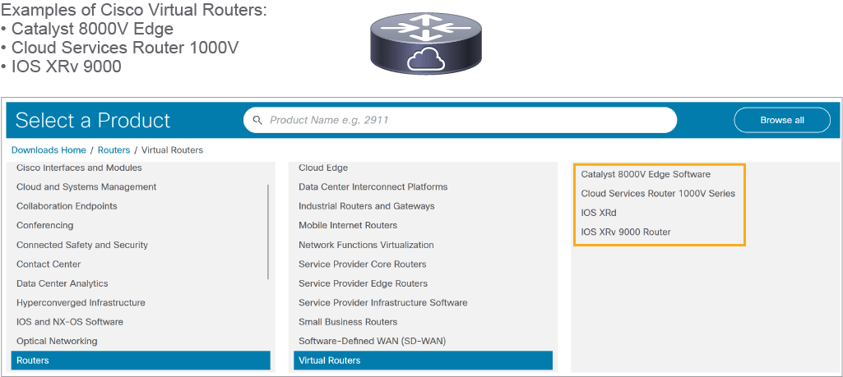Select Routers in the category list
This screenshot has height=377, width=843.
141,361
